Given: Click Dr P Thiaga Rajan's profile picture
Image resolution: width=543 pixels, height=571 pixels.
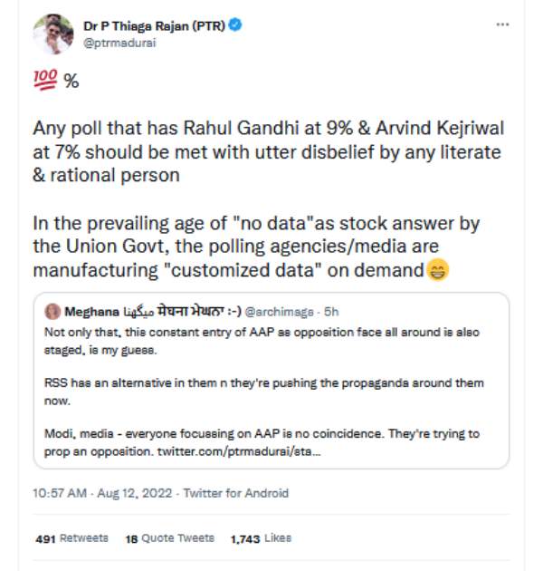Looking at the screenshot, I should coord(52,34).
